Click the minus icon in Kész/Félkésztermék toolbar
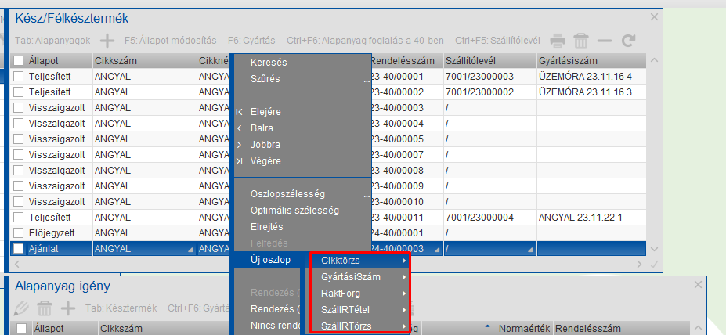Screen dimensions: 726x335 pyautogui.click(x=605, y=41)
